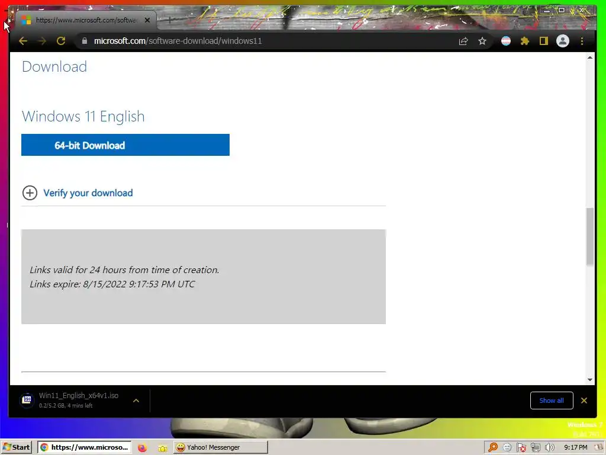Toggle the browser side panel icon
The width and height of the screenshot is (606, 455).
543,41
